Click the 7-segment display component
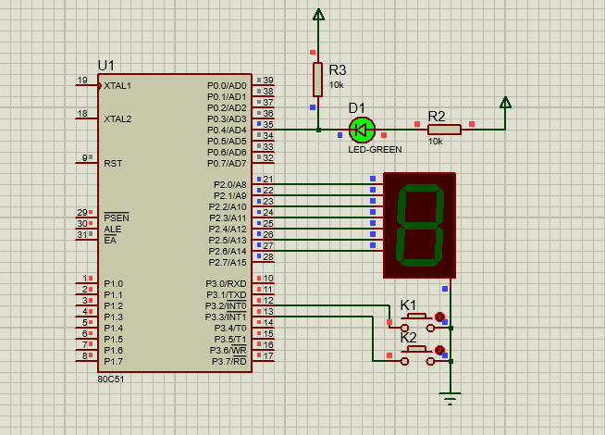605x435 pixels. (419, 226)
